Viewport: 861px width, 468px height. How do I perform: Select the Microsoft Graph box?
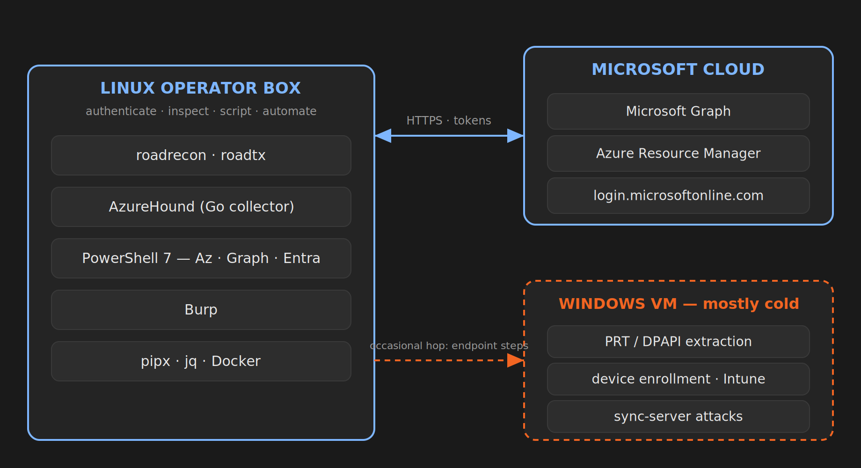pyautogui.click(x=679, y=111)
